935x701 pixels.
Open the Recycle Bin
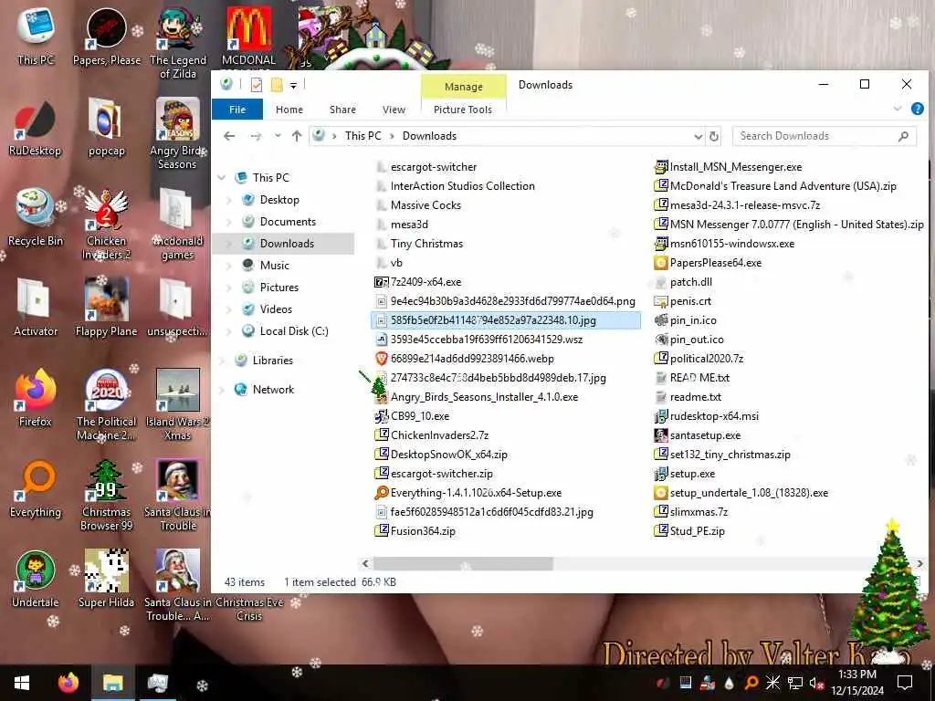tap(36, 218)
